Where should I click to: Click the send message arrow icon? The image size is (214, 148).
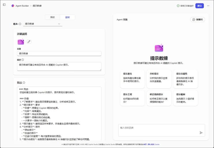coord(201,133)
